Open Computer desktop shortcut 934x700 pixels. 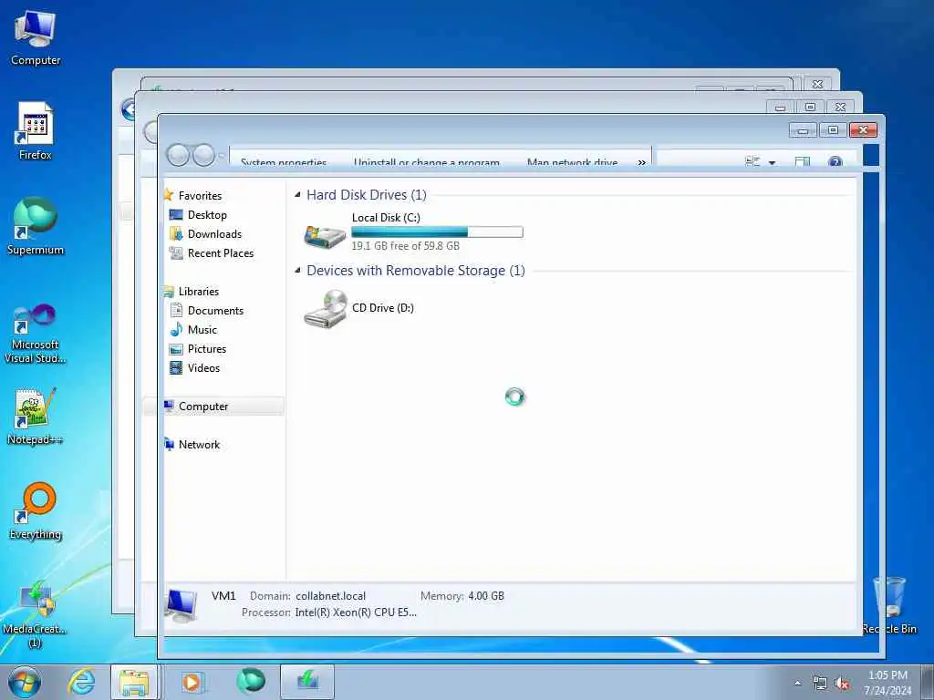coord(36,37)
